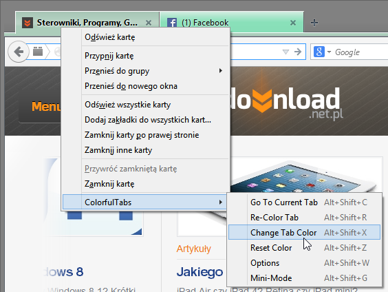Viewport: 388px width, 292px height.
Task: Open a new tab with plus button
Action: (314, 23)
